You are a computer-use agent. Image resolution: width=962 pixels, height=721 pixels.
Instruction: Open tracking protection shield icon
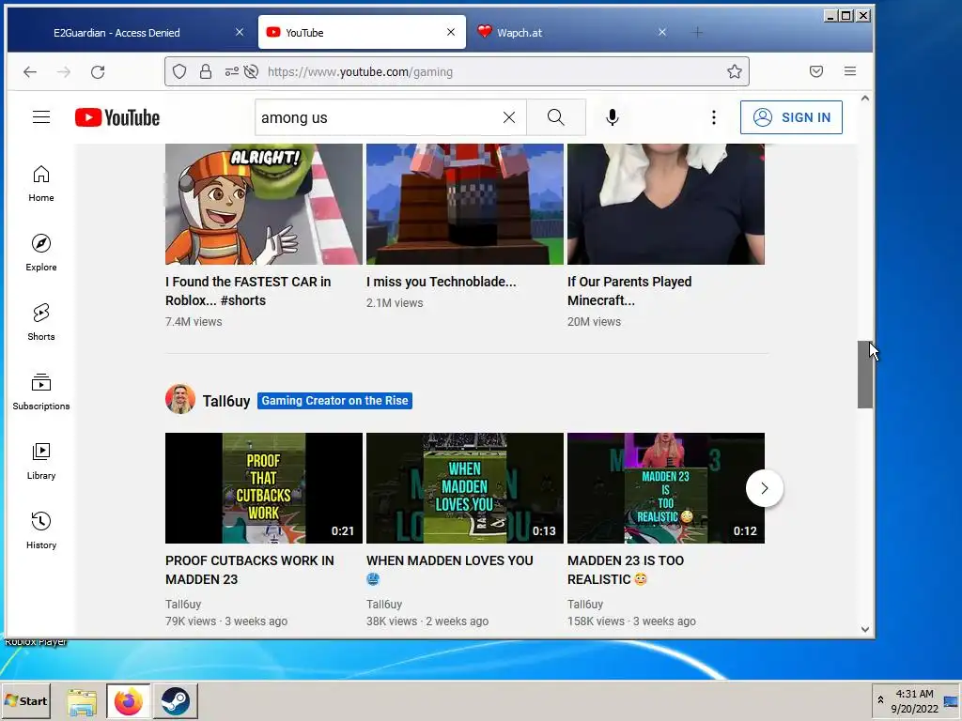point(179,71)
